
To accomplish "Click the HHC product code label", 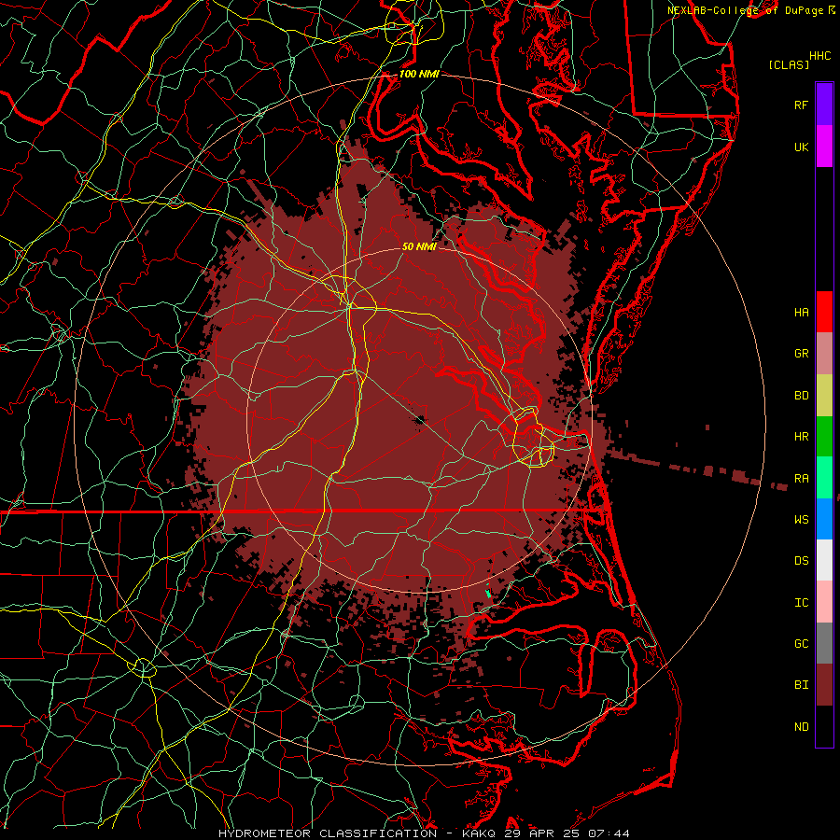I will [819, 56].
